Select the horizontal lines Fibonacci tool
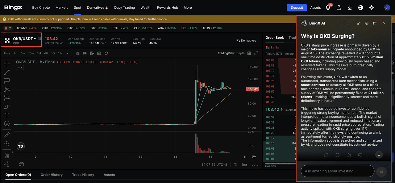Image resolution: width=395 pixels, height=183 pixels. [x=7, y=81]
